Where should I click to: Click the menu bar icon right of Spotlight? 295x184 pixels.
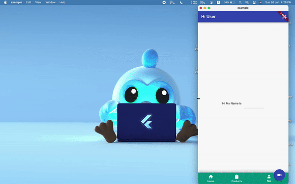pos(247,2)
